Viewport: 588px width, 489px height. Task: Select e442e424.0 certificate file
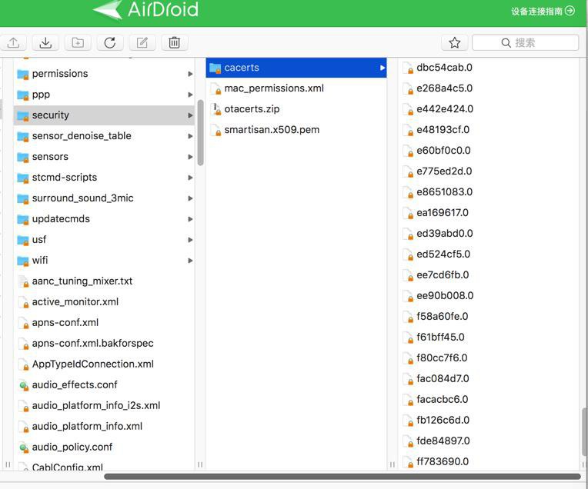click(489, 109)
